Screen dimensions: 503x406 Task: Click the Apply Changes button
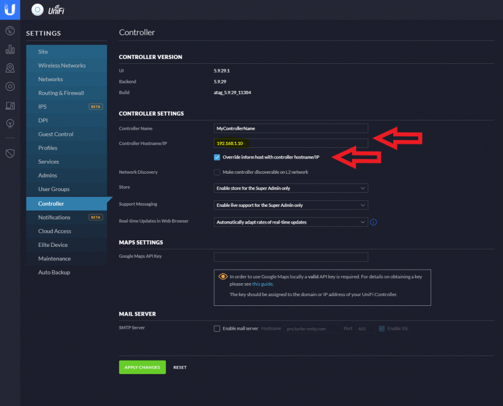[142, 367]
